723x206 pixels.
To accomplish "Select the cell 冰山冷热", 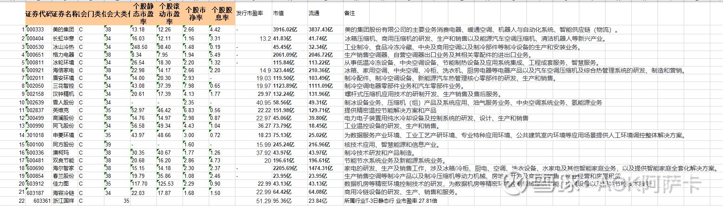I will click(63, 47).
